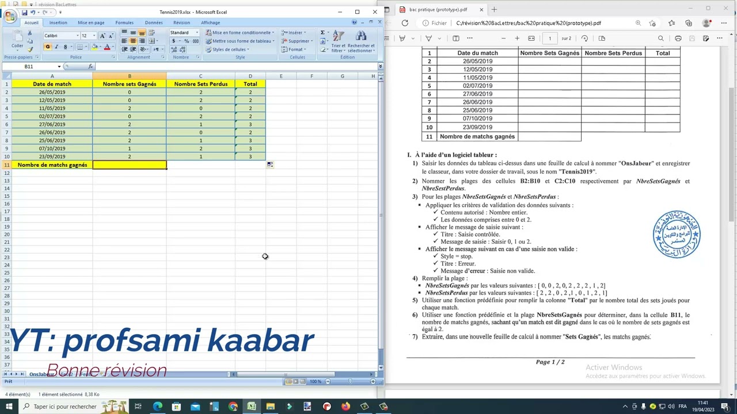This screenshot has height=414, width=737.
Task: Open Edge favorites star list
Action: click(x=671, y=24)
